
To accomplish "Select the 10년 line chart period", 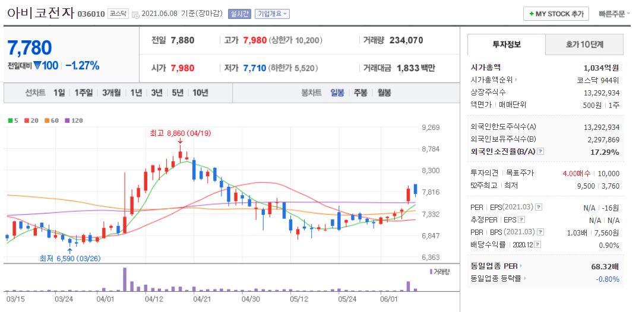I will 200,93.
